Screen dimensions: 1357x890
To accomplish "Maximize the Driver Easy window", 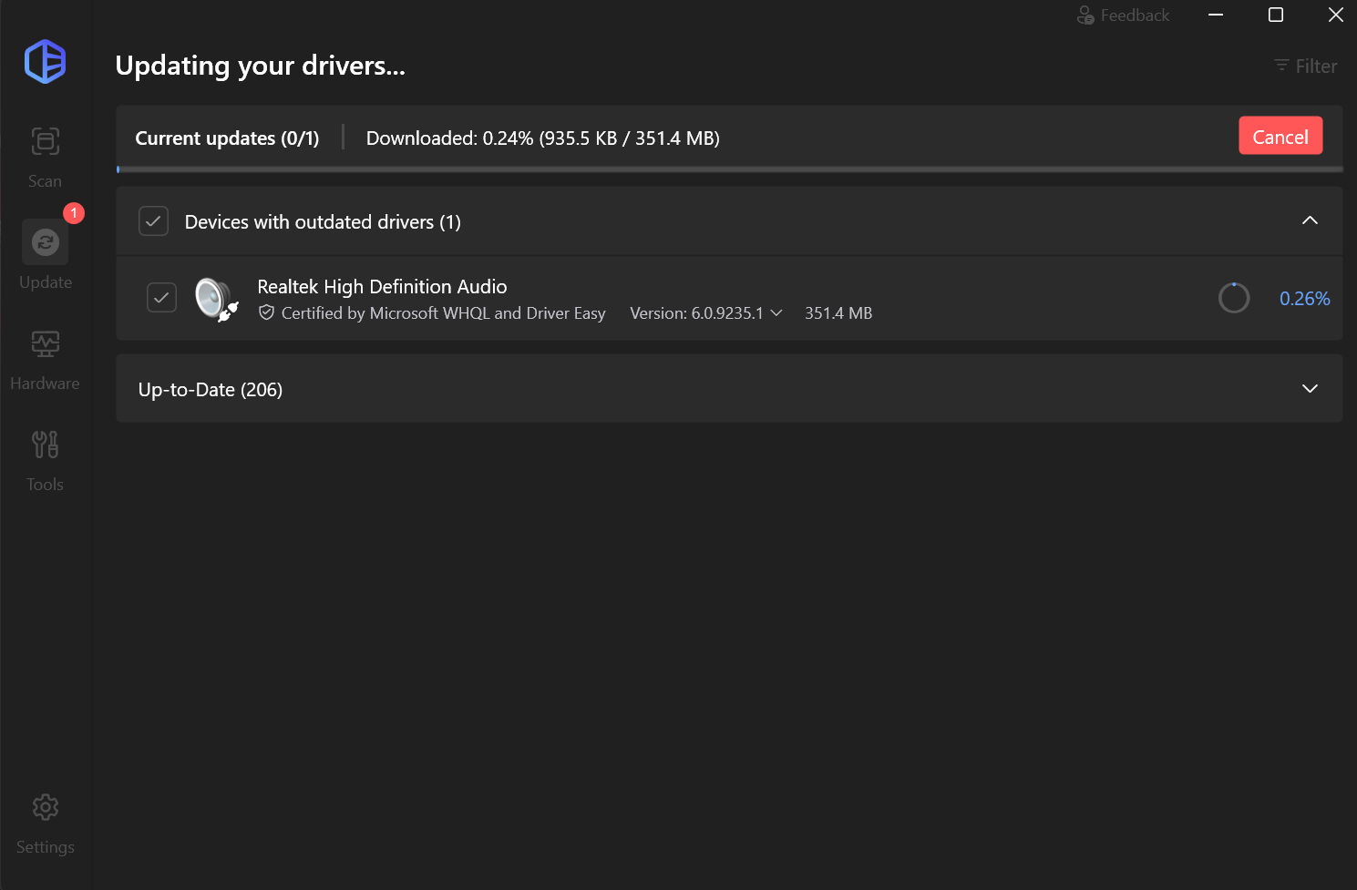I will click(x=1276, y=15).
